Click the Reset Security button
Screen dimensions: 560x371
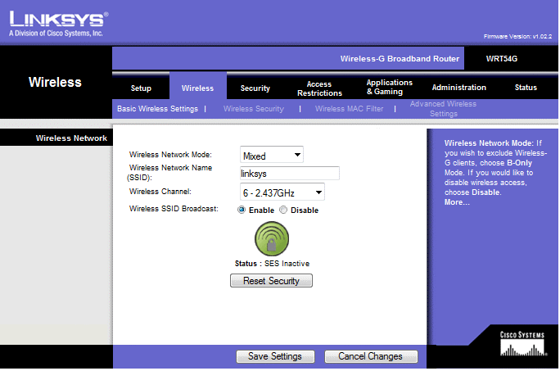(271, 281)
